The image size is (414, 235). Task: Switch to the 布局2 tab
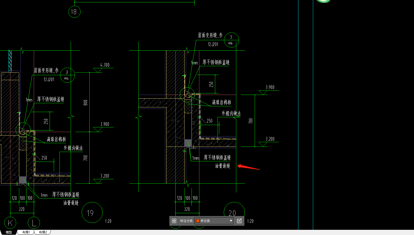(43, 232)
